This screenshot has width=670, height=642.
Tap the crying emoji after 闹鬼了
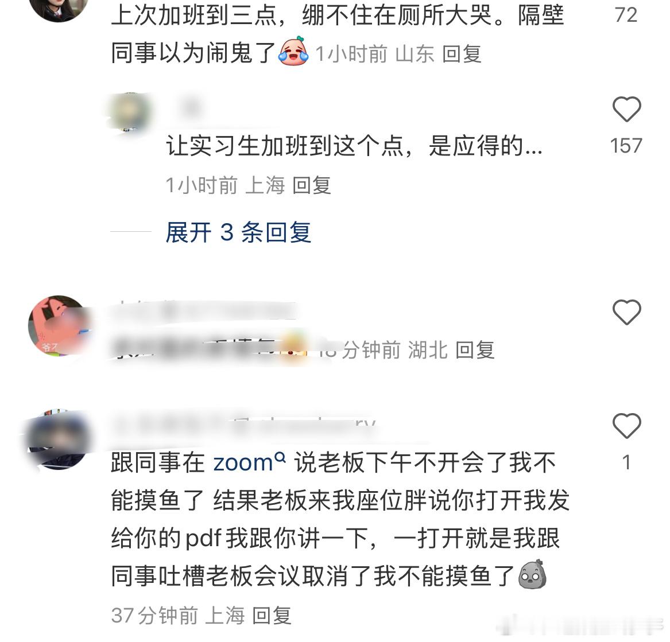pyautogui.click(x=293, y=51)
